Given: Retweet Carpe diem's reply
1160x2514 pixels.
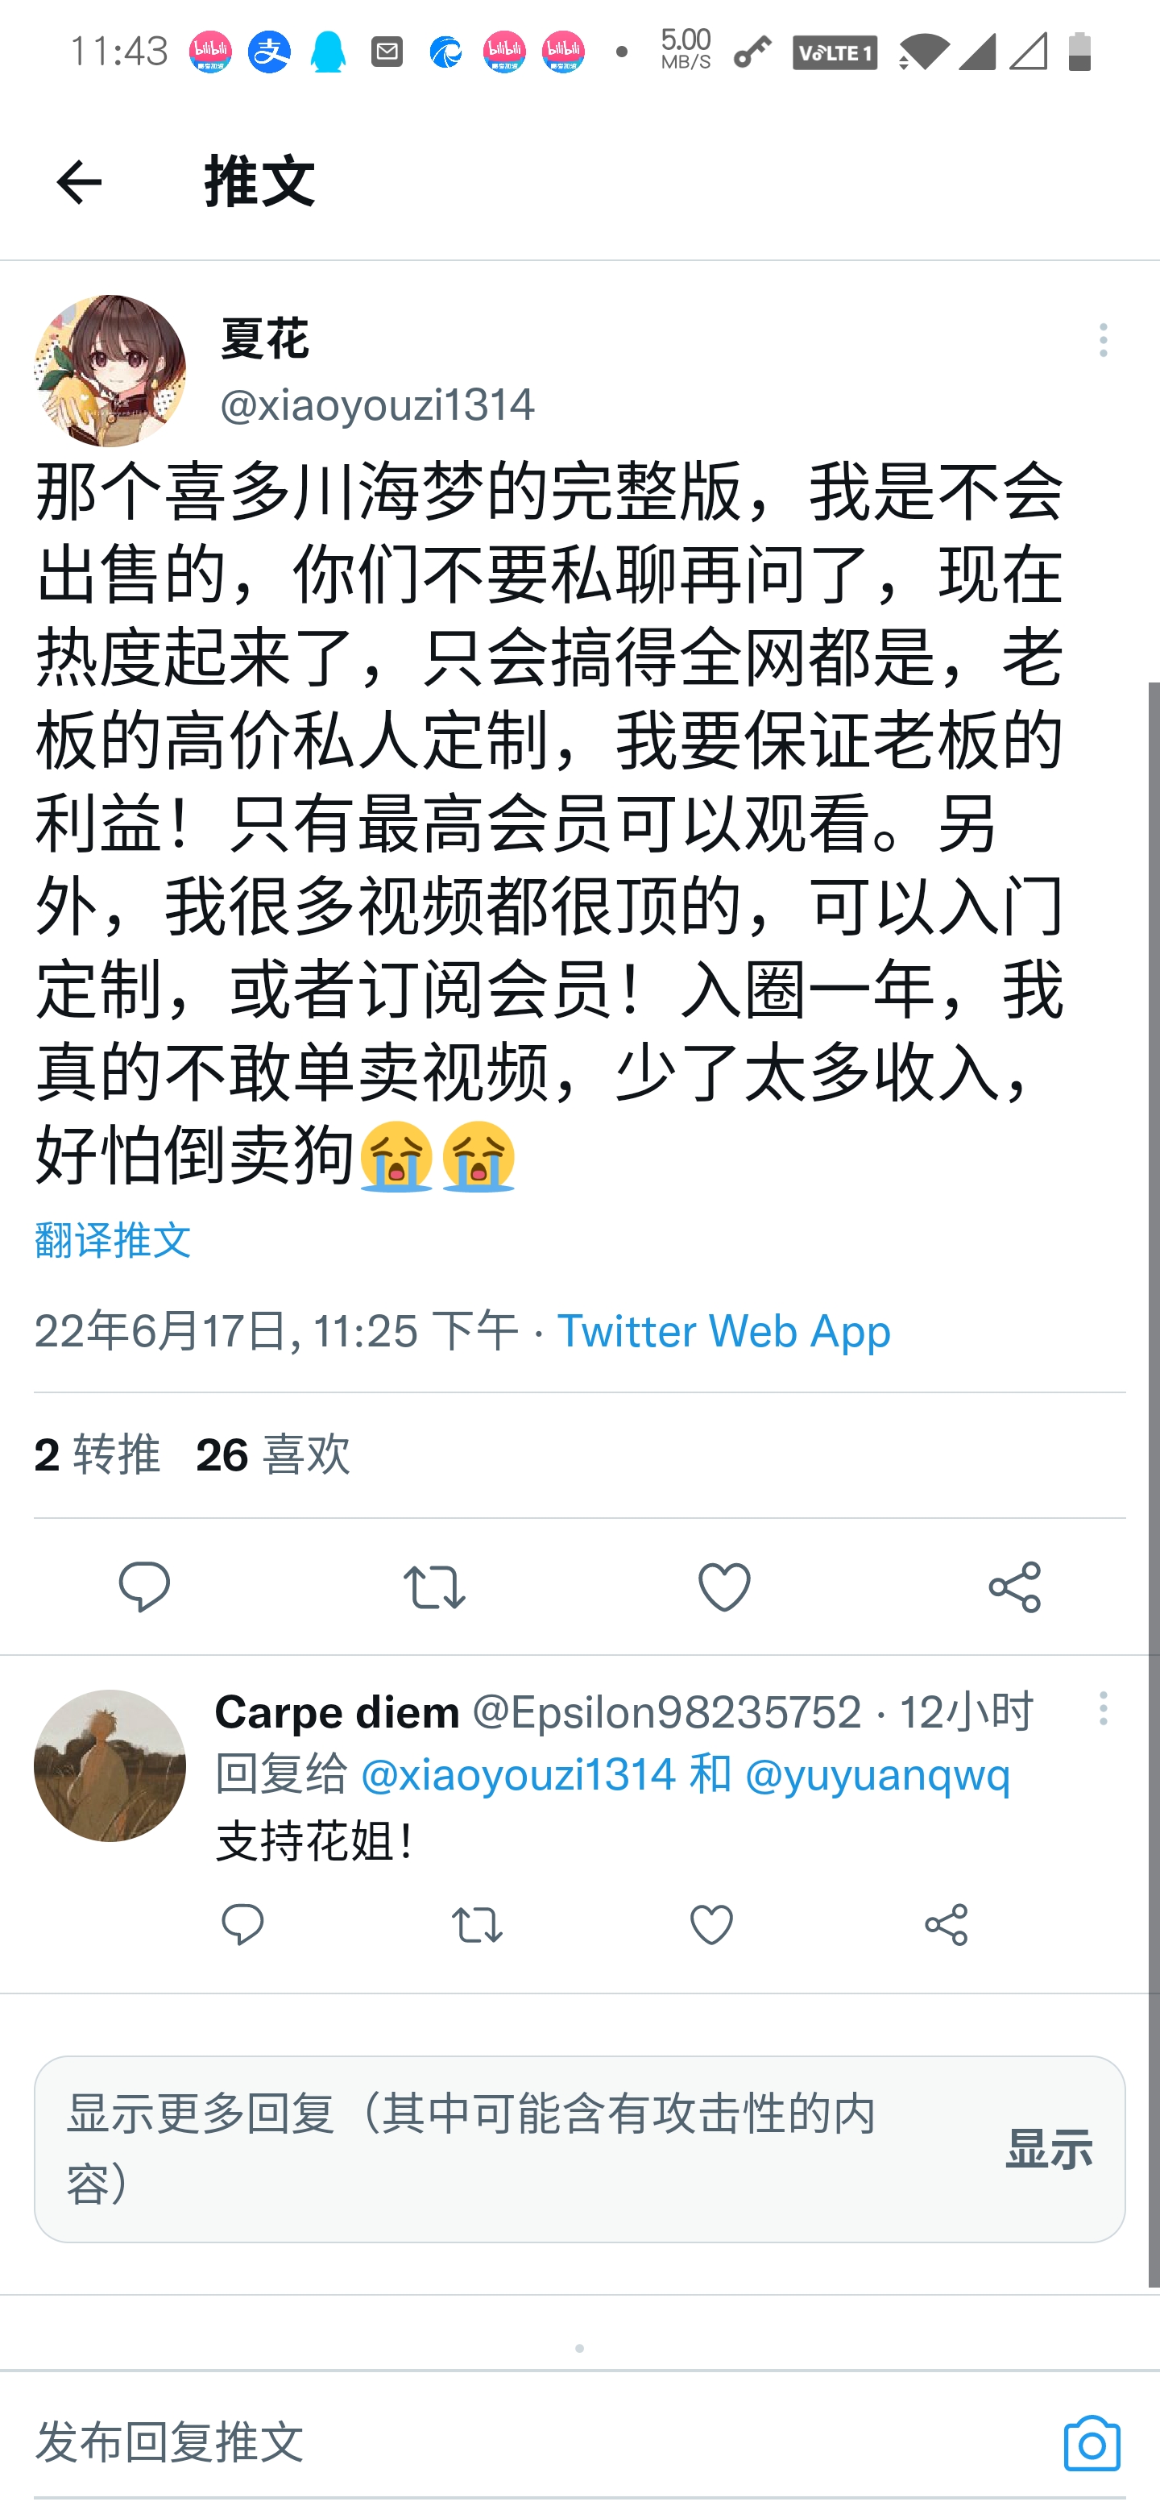Looking at the screenshot, I should point(477,1924).
